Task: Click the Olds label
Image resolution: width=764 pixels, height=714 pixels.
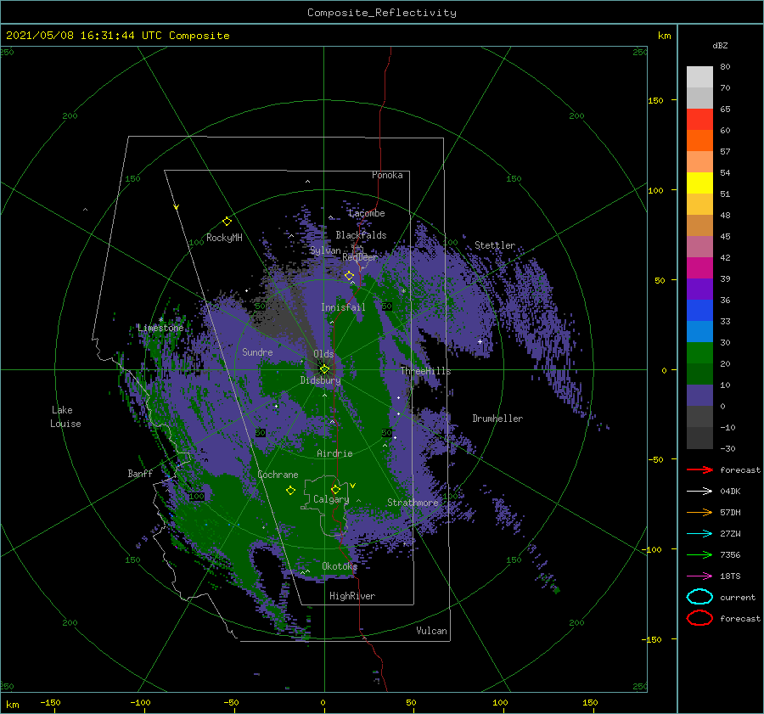Action: pos(323,354)
